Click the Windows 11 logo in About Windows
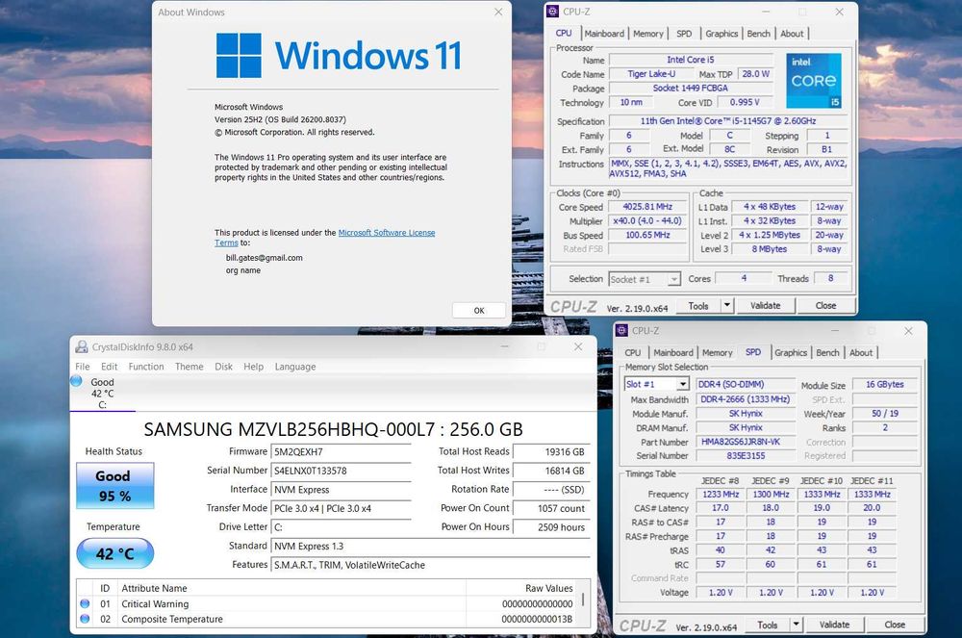 click(x=338, y=55)
